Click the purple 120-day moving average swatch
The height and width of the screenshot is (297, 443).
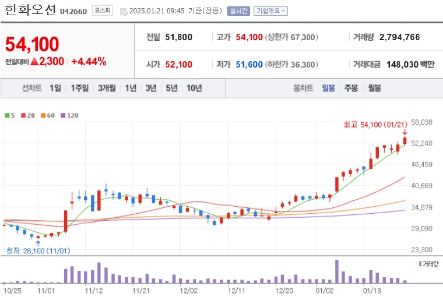tap(64, 115)
